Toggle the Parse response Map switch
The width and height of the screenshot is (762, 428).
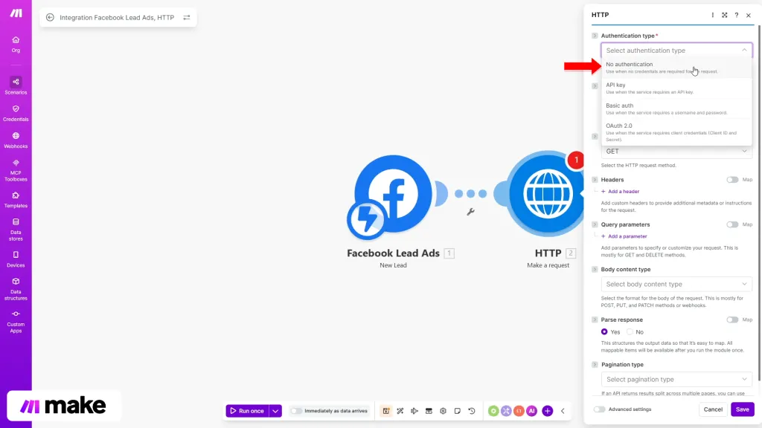(732, 320)
